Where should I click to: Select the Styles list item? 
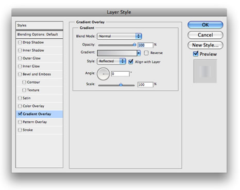[x=39, y=25]
